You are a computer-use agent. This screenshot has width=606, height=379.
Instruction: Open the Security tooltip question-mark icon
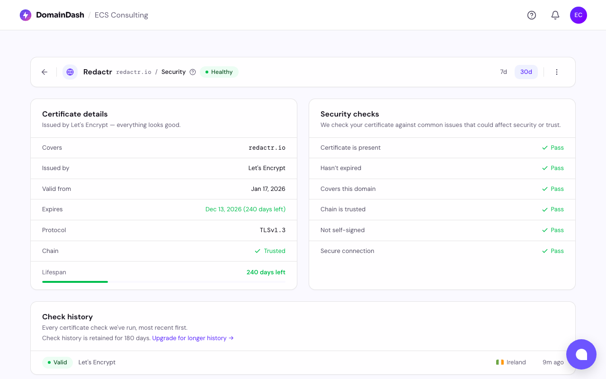tap(192, 72)
